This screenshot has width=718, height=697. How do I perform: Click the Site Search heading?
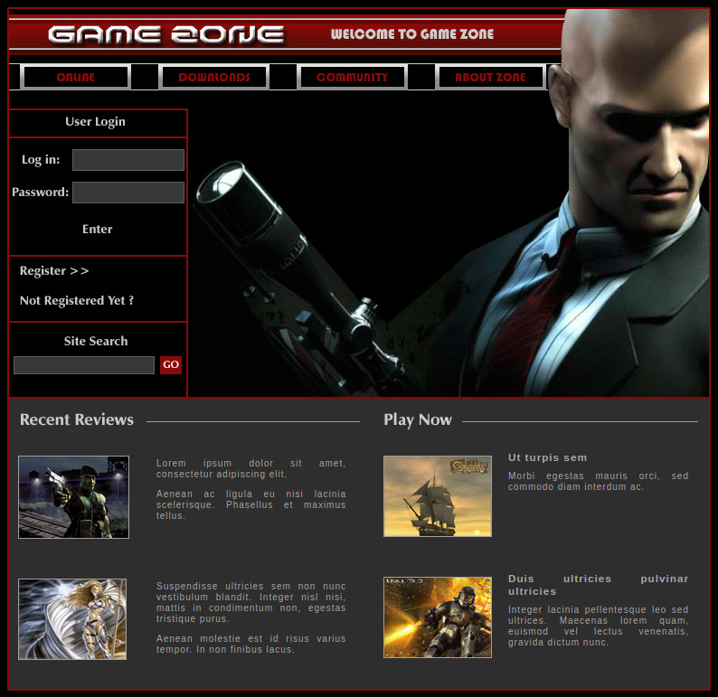click(x=96, y=341)
